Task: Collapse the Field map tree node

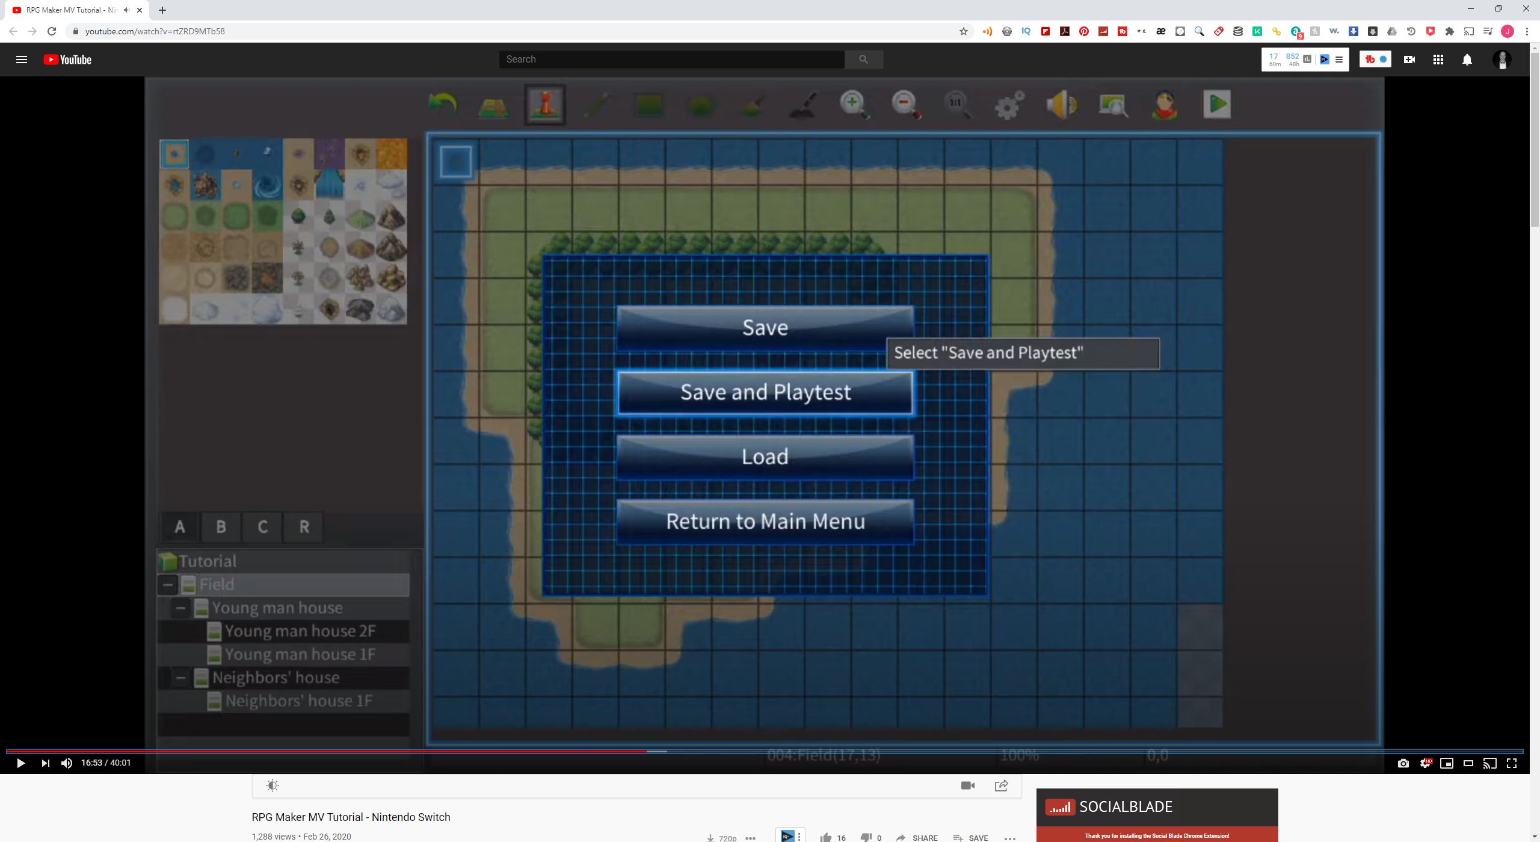Action: [168, 585]
